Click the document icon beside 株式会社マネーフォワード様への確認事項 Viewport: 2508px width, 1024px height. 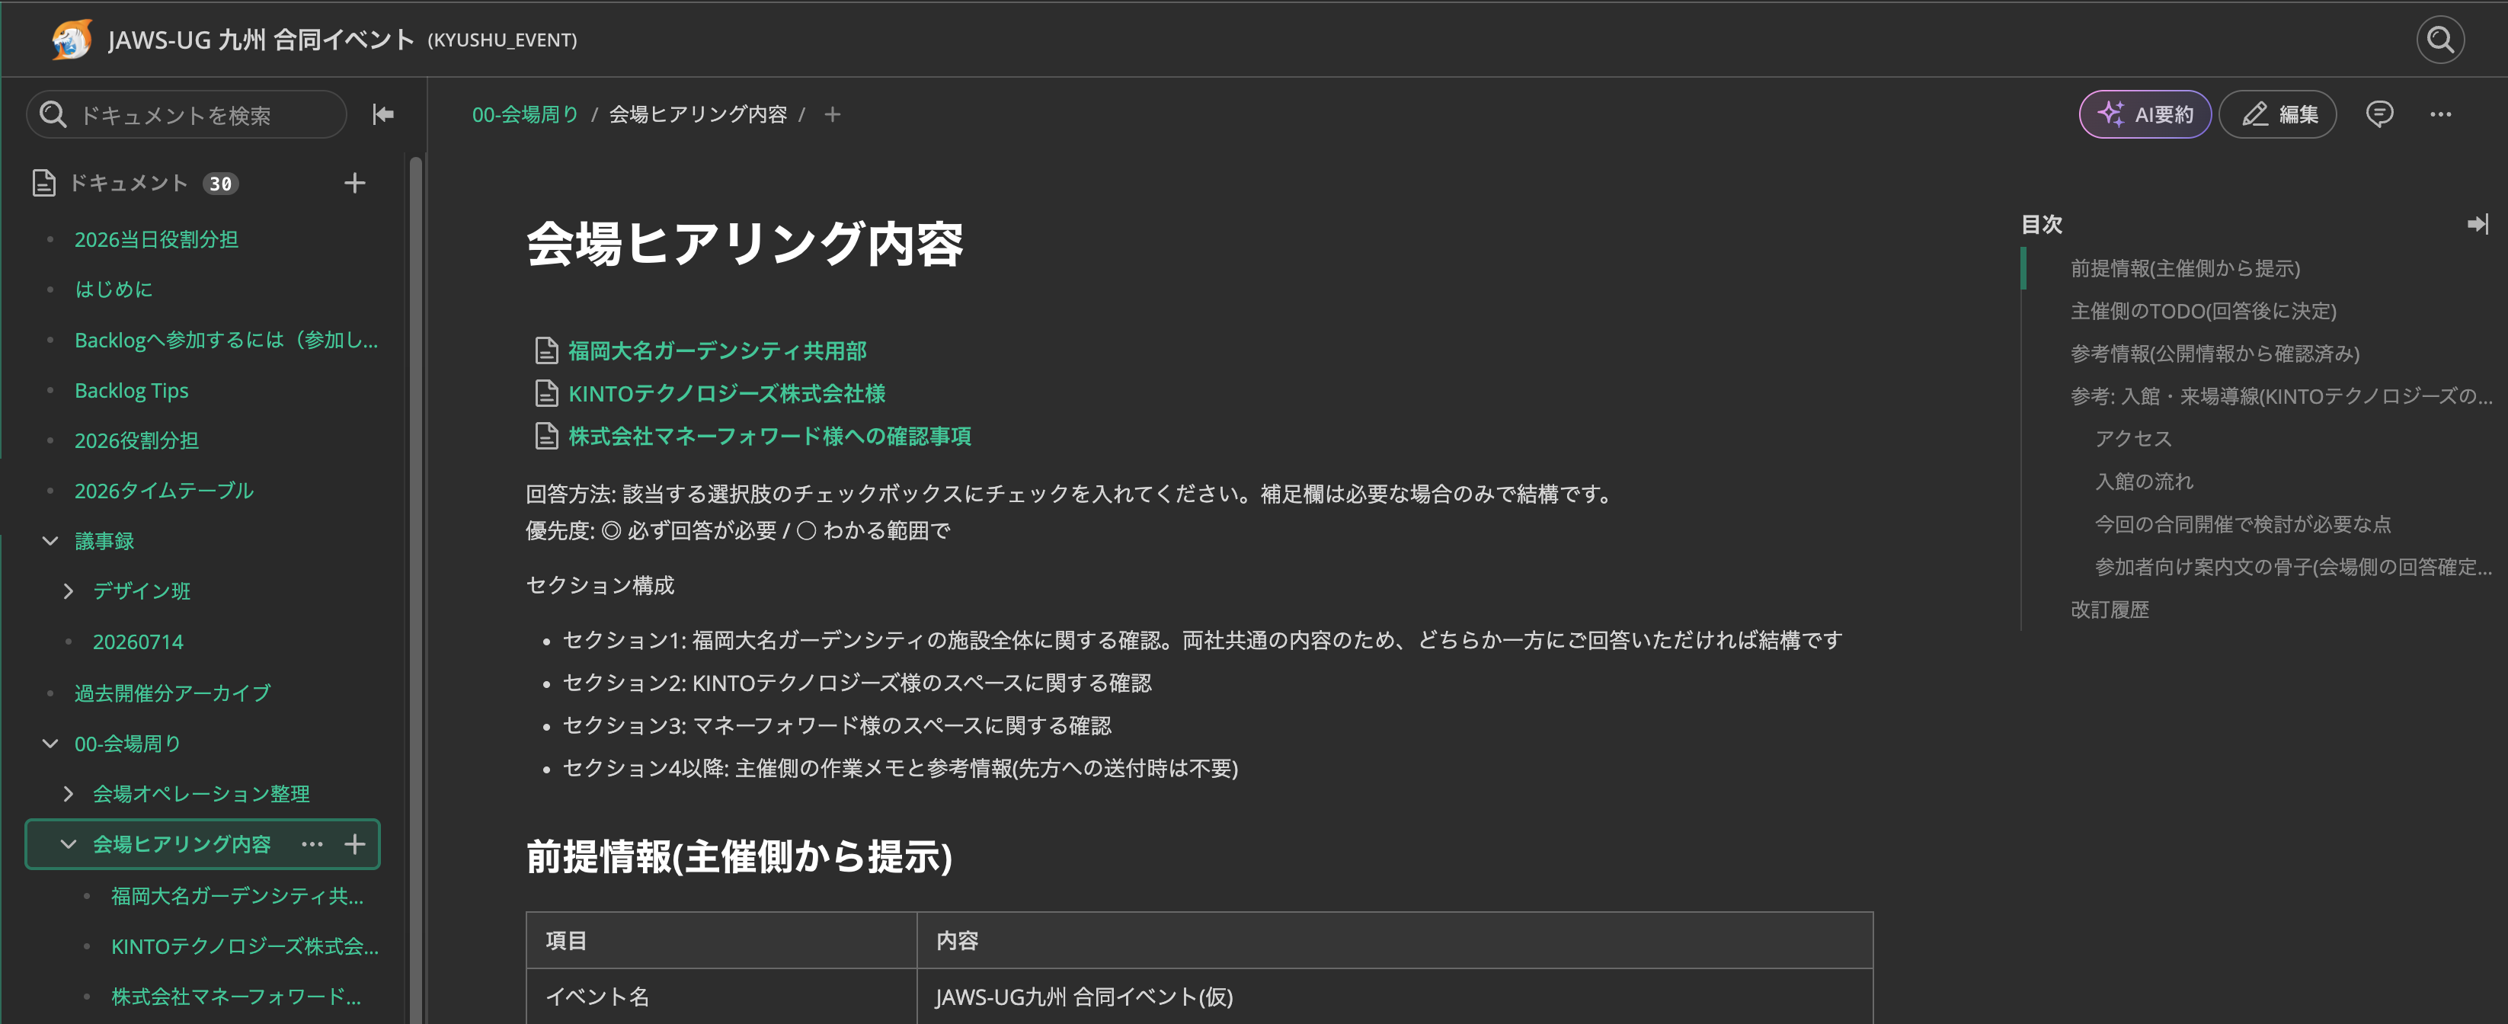546,436
